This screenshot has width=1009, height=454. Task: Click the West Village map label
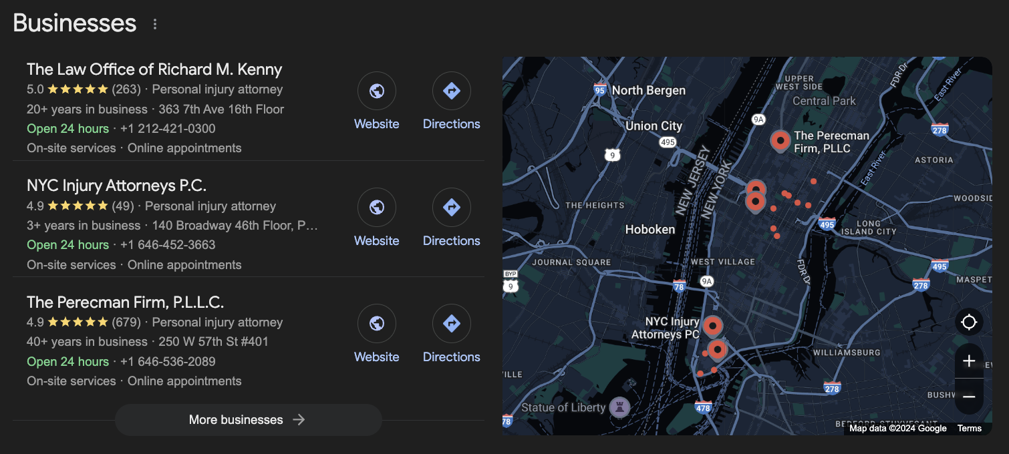point(722,262)
